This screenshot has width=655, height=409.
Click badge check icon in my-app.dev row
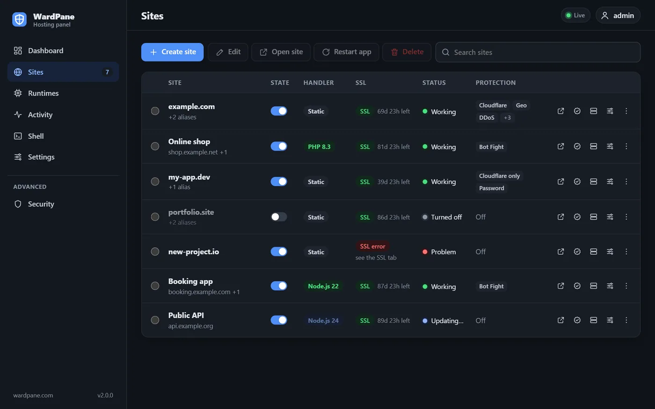577,181
